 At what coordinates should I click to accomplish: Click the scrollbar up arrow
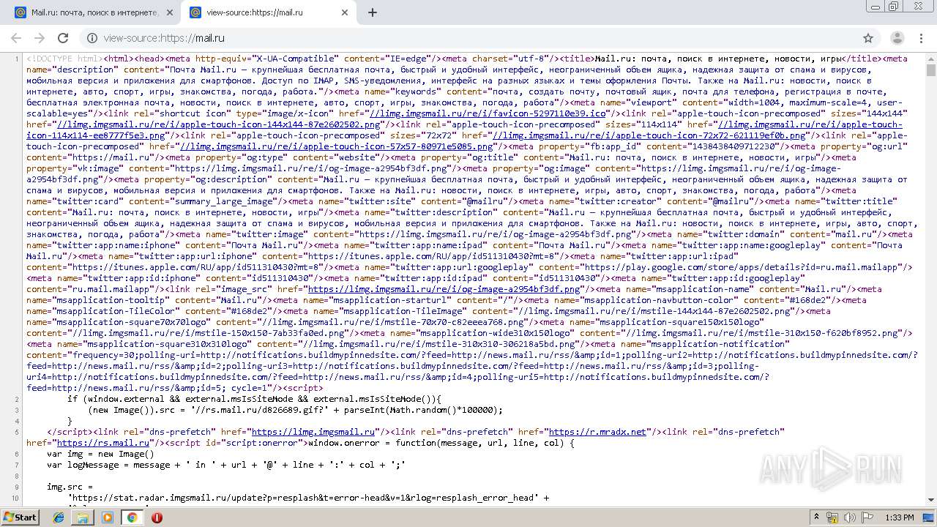point(931,58)
